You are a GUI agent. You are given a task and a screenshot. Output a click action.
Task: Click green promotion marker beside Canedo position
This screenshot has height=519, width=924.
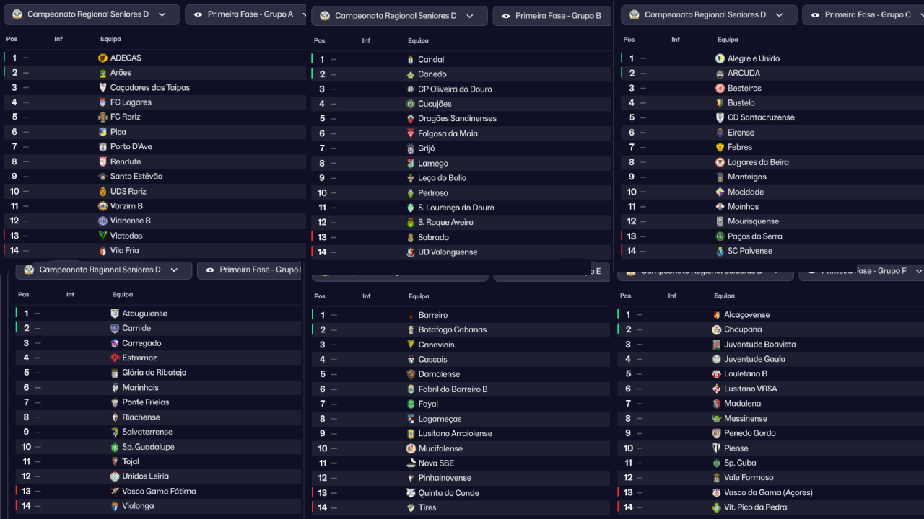pyautogui.click(x=313, y=74)
